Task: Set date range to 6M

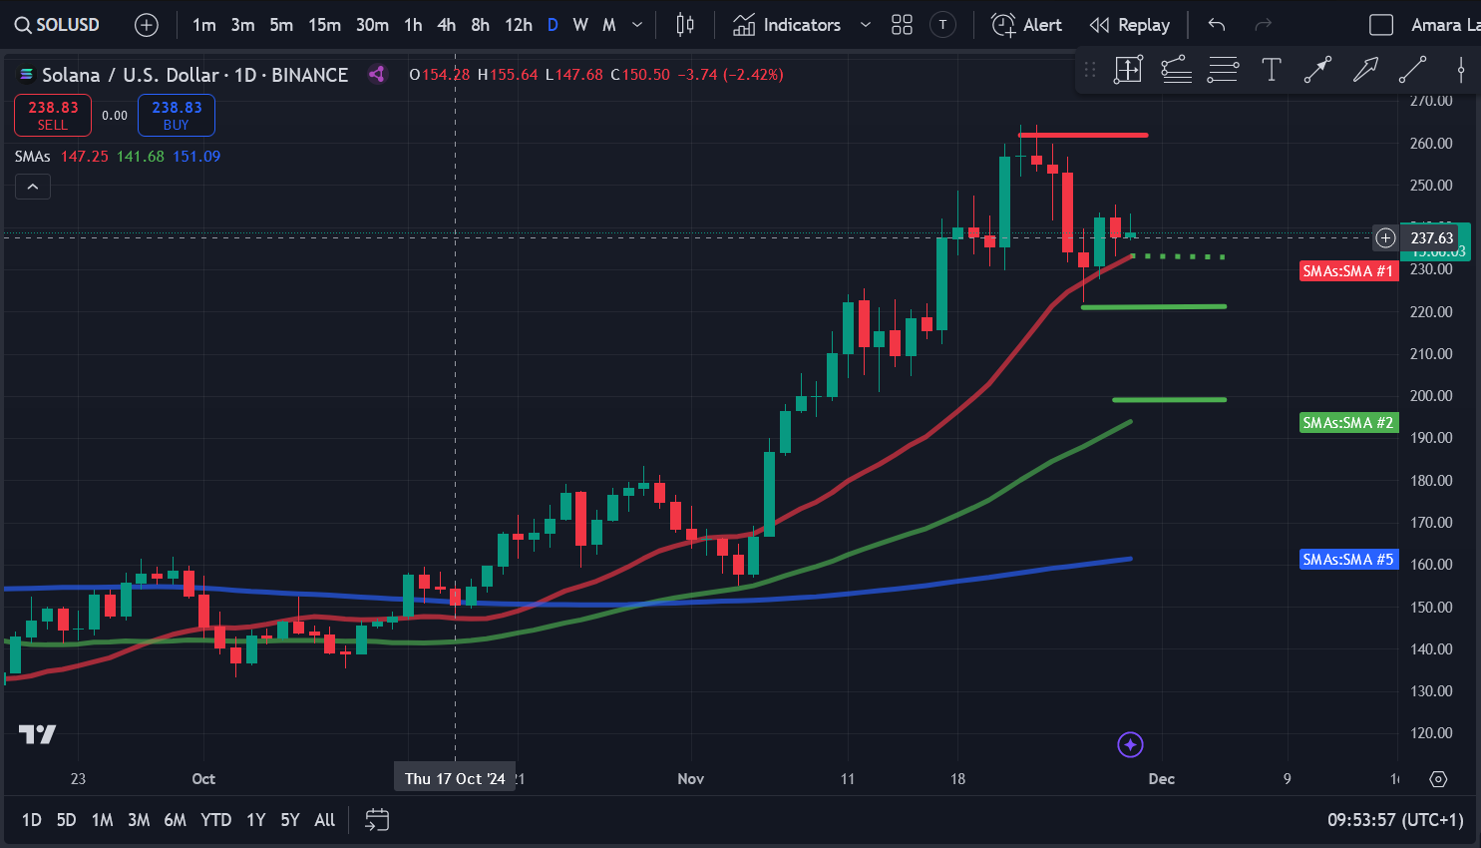Action: click(x=175, y=820)
